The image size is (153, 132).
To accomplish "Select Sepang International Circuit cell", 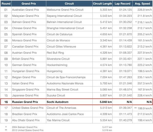I will [x=69, y=16].
